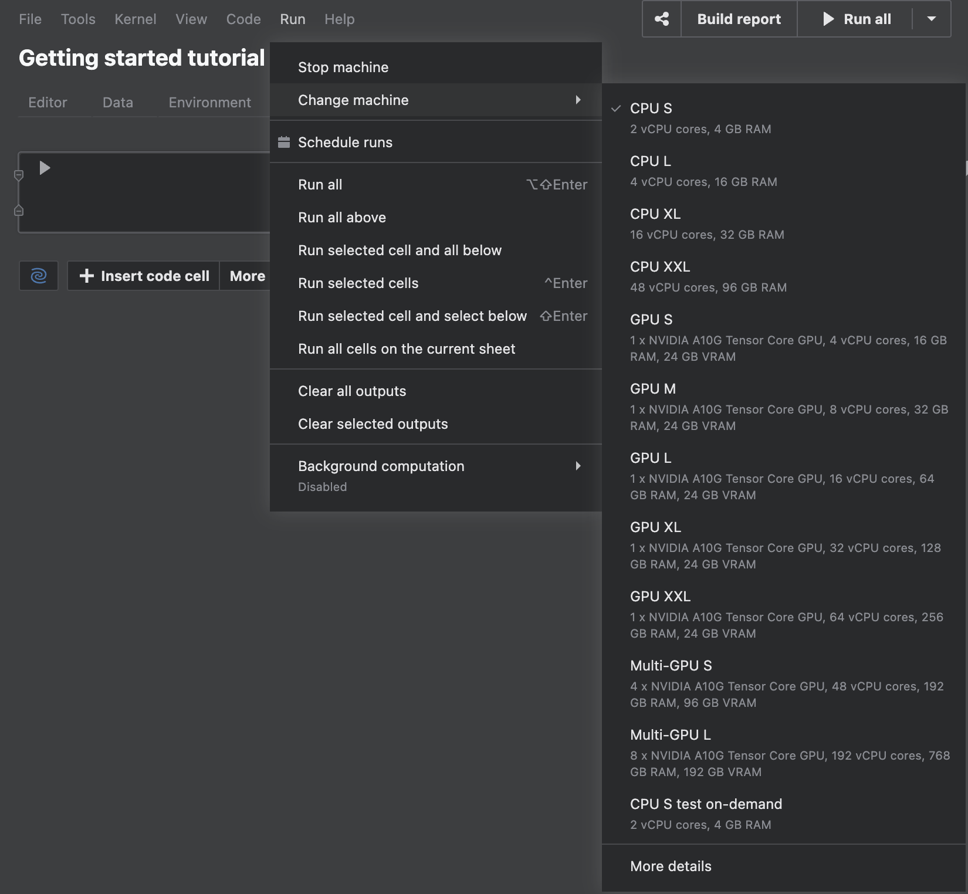
Task: Open the Run all dropdown arrow
Action: (x=931, y=19)
